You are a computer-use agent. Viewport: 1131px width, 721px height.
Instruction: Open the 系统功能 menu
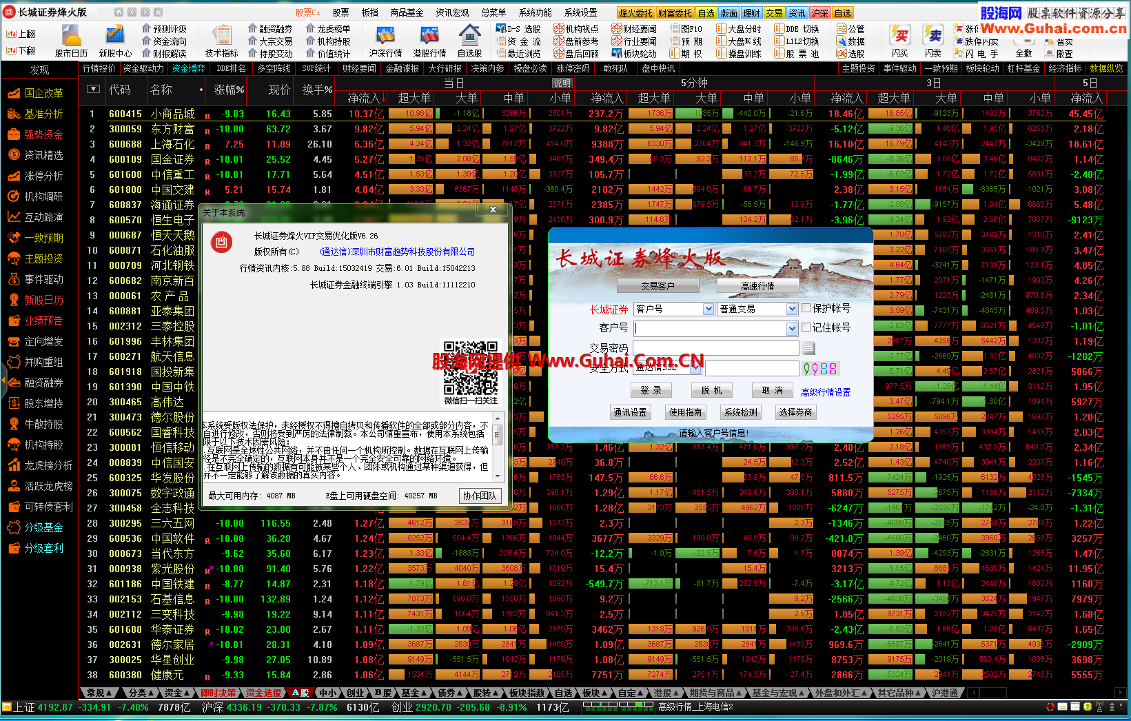pos(536,12)
